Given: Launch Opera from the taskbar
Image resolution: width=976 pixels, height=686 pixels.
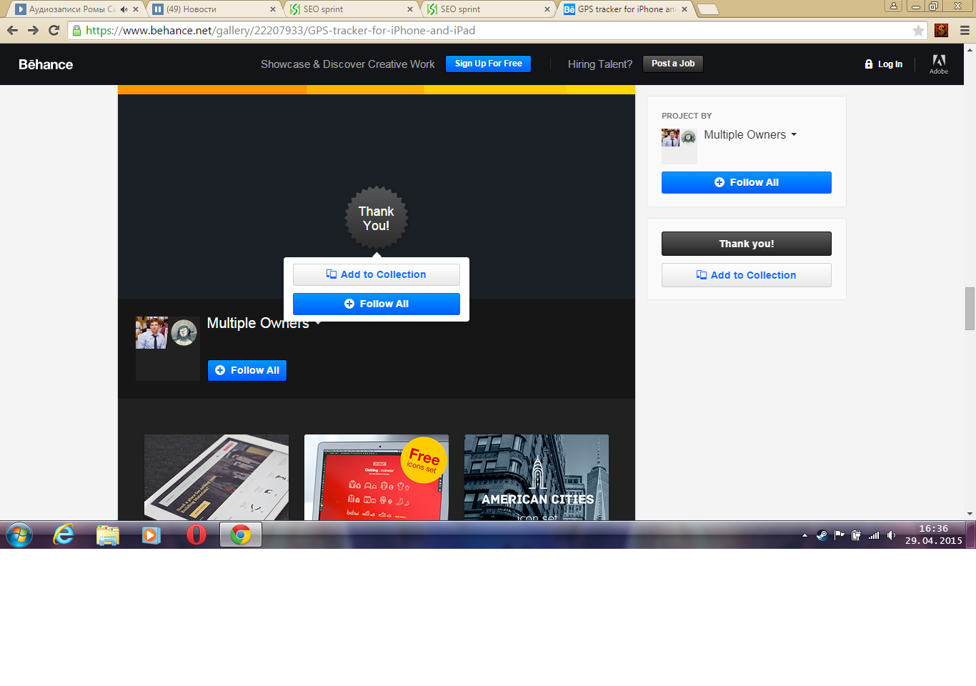Looking at the screenshot, I should (196, 535).
